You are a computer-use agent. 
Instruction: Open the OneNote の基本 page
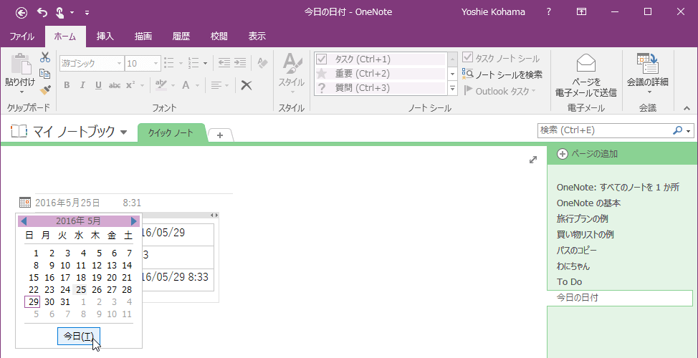[x=588, y=203]
